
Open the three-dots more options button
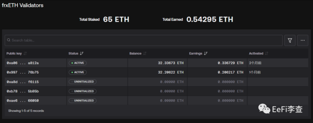click(x=302, y=40)
